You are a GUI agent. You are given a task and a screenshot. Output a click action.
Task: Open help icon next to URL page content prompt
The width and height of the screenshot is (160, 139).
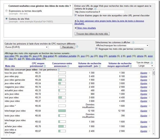(95, 9)
